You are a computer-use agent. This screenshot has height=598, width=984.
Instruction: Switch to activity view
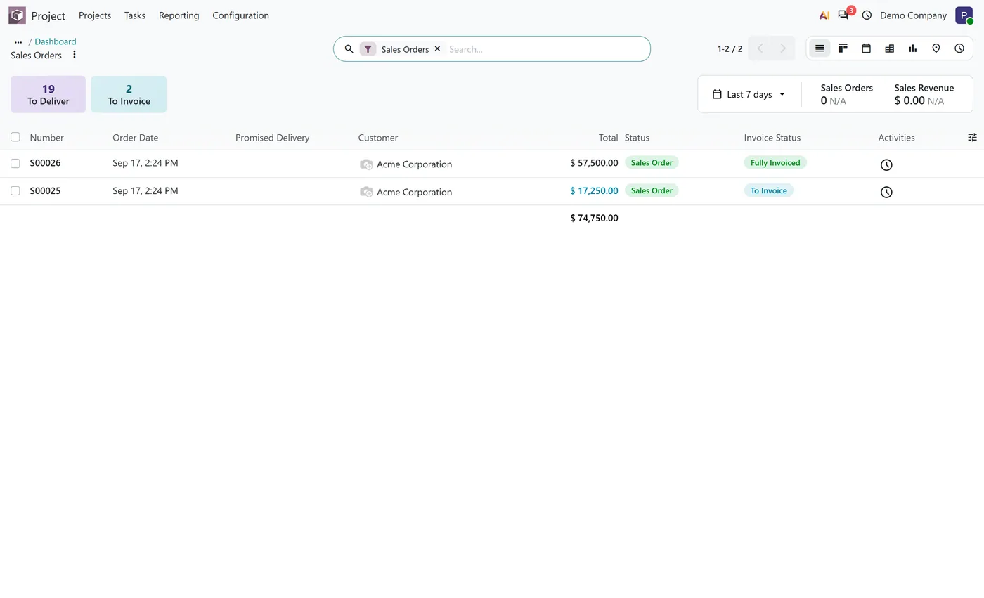(x=959, y=48)
